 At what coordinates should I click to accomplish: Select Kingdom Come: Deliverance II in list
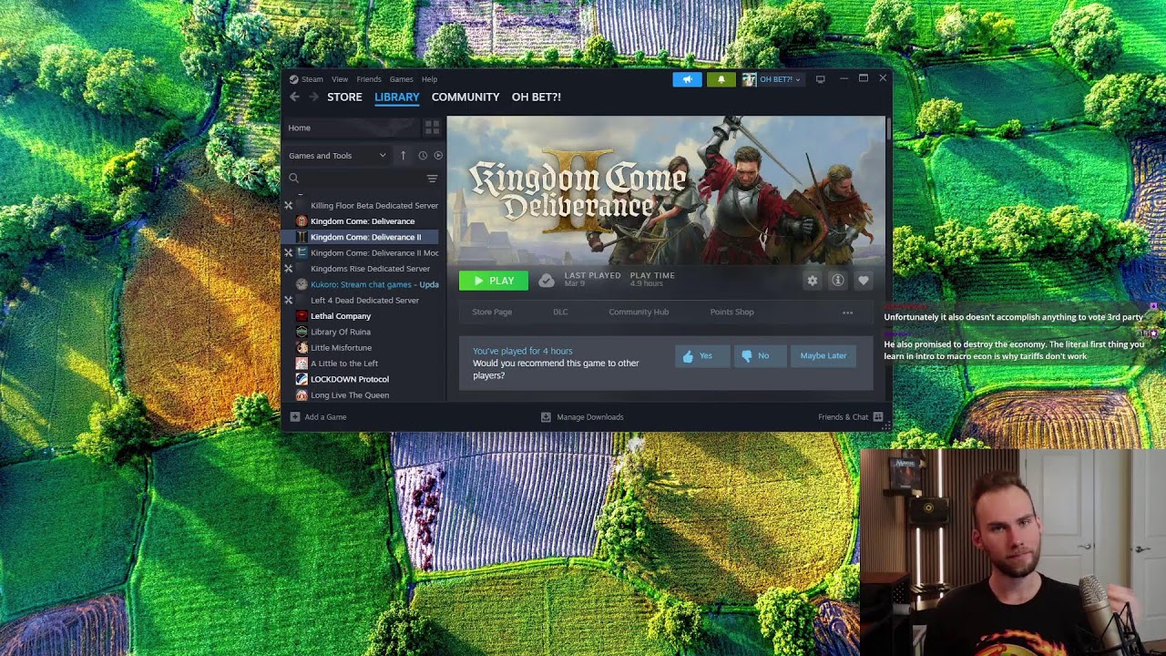[x=365, y=237]
